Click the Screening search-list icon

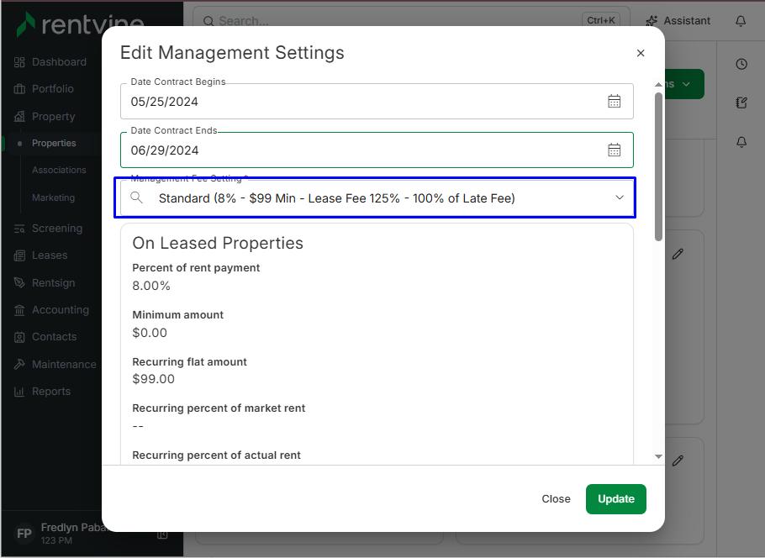pyautogui.click(x=19, y=229)
